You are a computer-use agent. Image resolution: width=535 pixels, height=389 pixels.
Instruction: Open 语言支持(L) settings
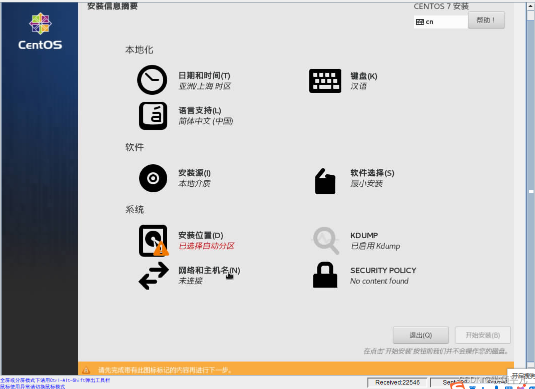(x=200, y=111)
